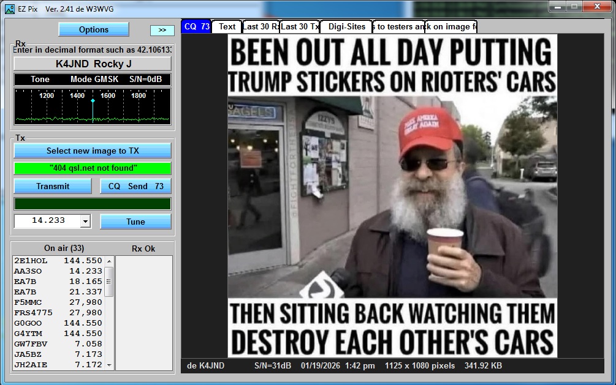Click the received meme image
The width and height of the screenshot is (616, 385).
point(392,196)
